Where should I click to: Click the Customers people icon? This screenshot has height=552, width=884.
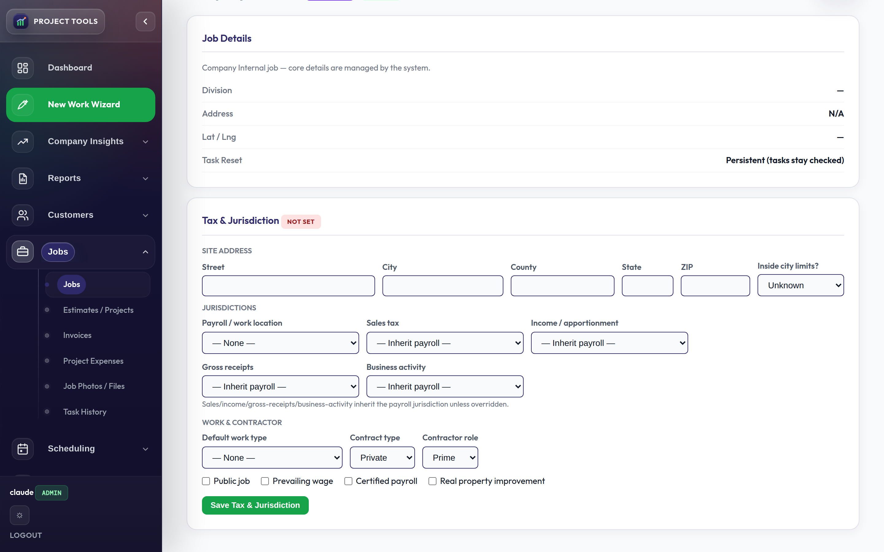click(23, 215)
